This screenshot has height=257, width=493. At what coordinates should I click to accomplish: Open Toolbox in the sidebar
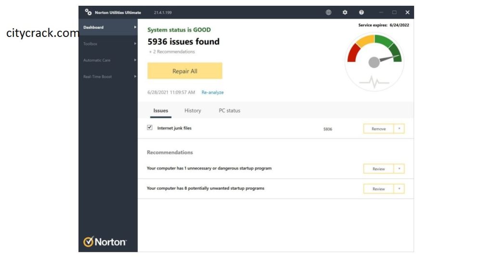[x=108, y=44]
